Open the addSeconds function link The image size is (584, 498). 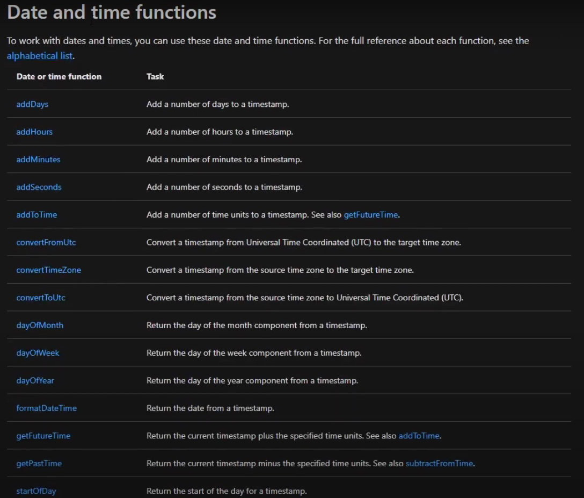pos(39,187)
